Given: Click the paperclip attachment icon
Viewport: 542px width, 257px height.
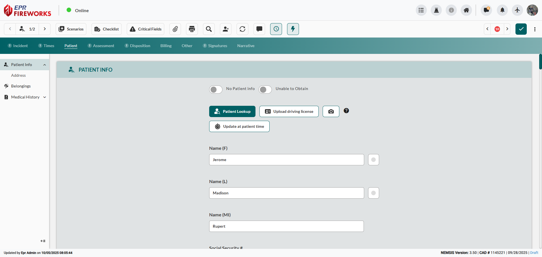Looking at the screenshot, I should coord(175,29).
